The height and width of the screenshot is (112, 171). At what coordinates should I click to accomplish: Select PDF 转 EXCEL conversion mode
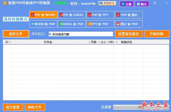coord(72,15)
